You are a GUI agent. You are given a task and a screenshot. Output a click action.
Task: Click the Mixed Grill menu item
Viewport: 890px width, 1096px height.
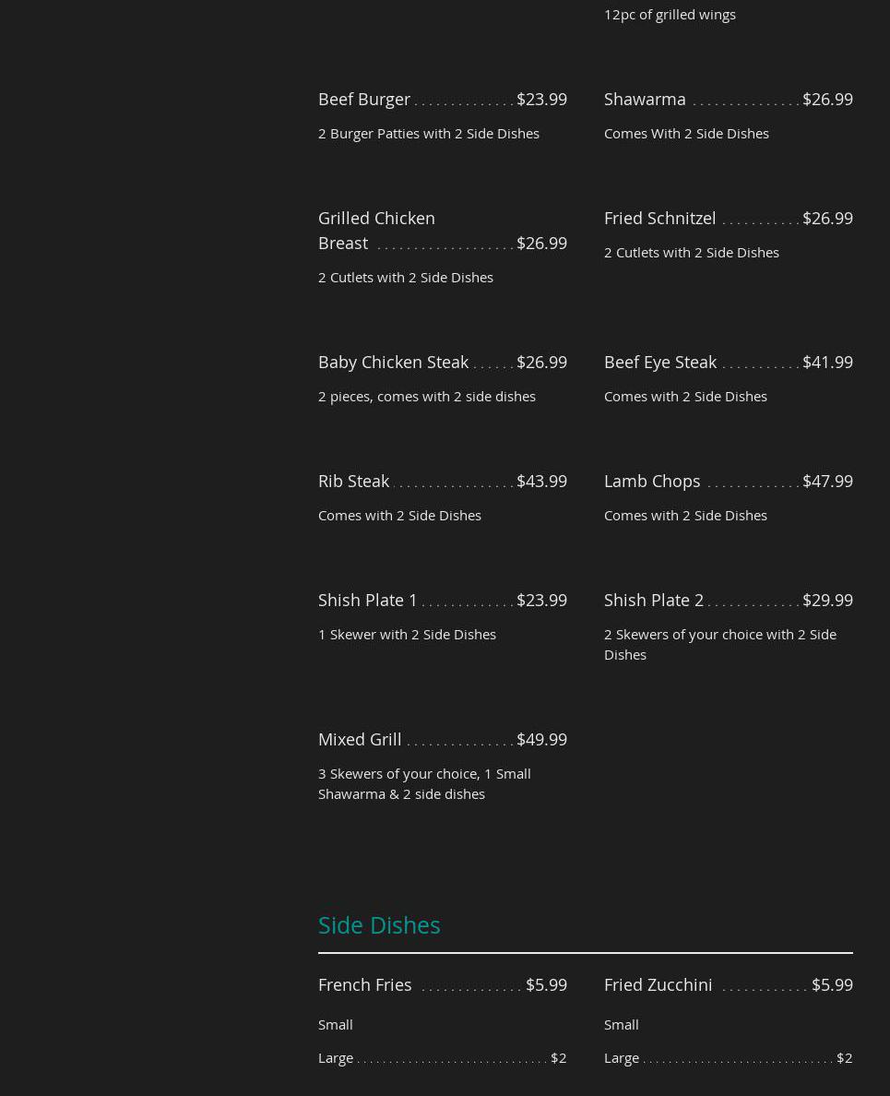[360, 739]
